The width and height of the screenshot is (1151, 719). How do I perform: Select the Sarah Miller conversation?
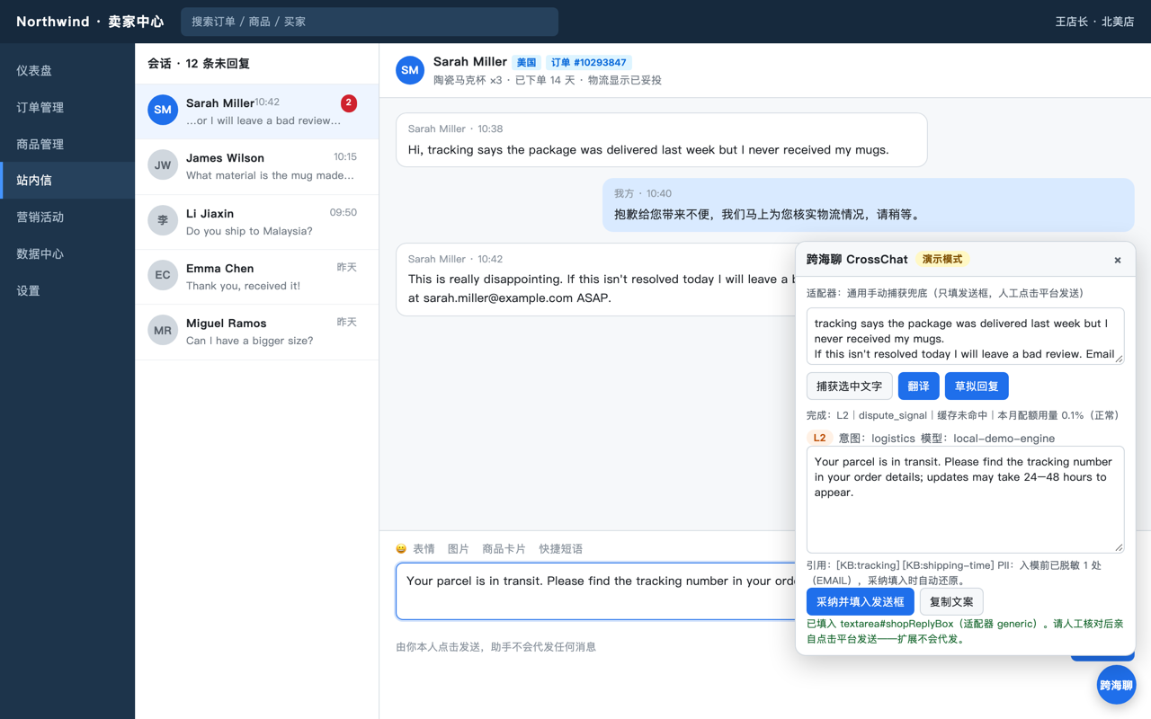257,111
